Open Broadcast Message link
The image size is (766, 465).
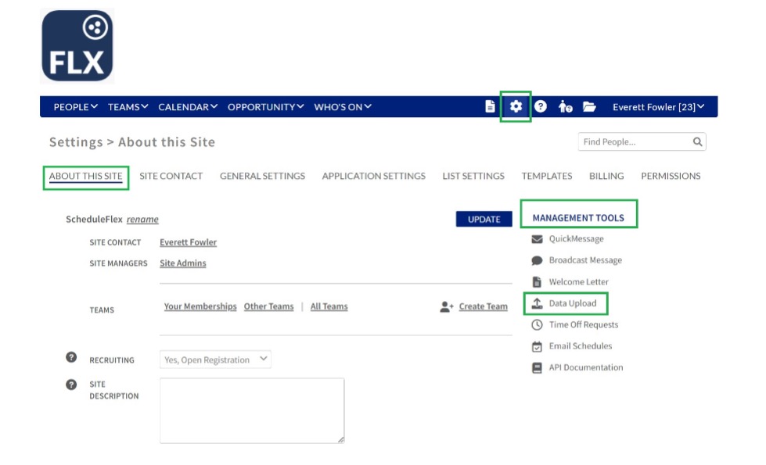(585, 260)
